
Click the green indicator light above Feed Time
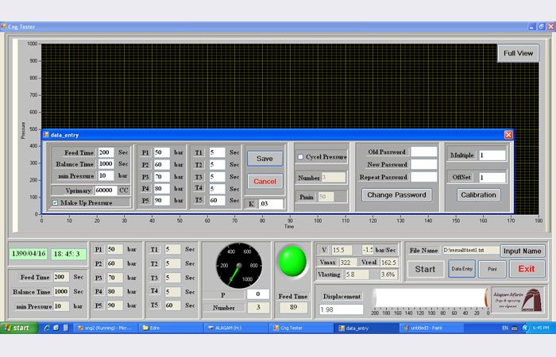tap(294, 263)
